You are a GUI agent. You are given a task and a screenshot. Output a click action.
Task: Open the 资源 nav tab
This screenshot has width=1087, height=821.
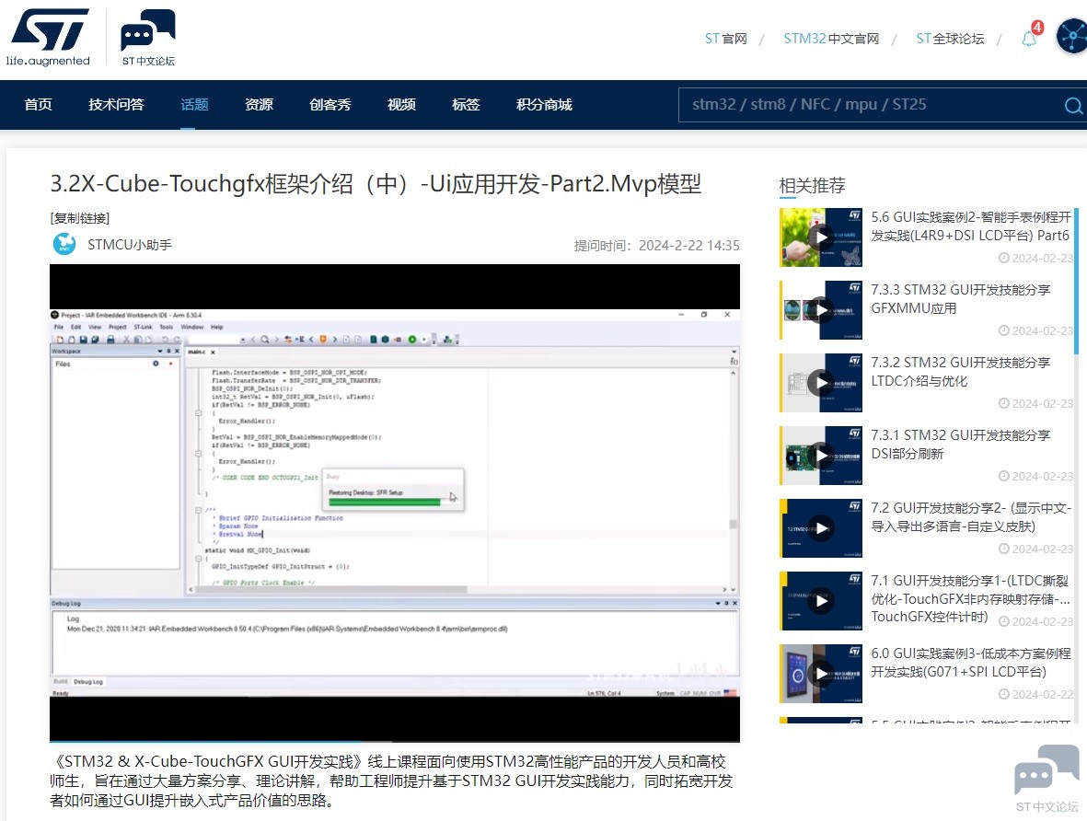[x=260, y=105]
